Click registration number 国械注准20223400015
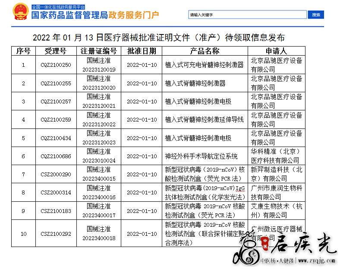 [x=99, y=174]
